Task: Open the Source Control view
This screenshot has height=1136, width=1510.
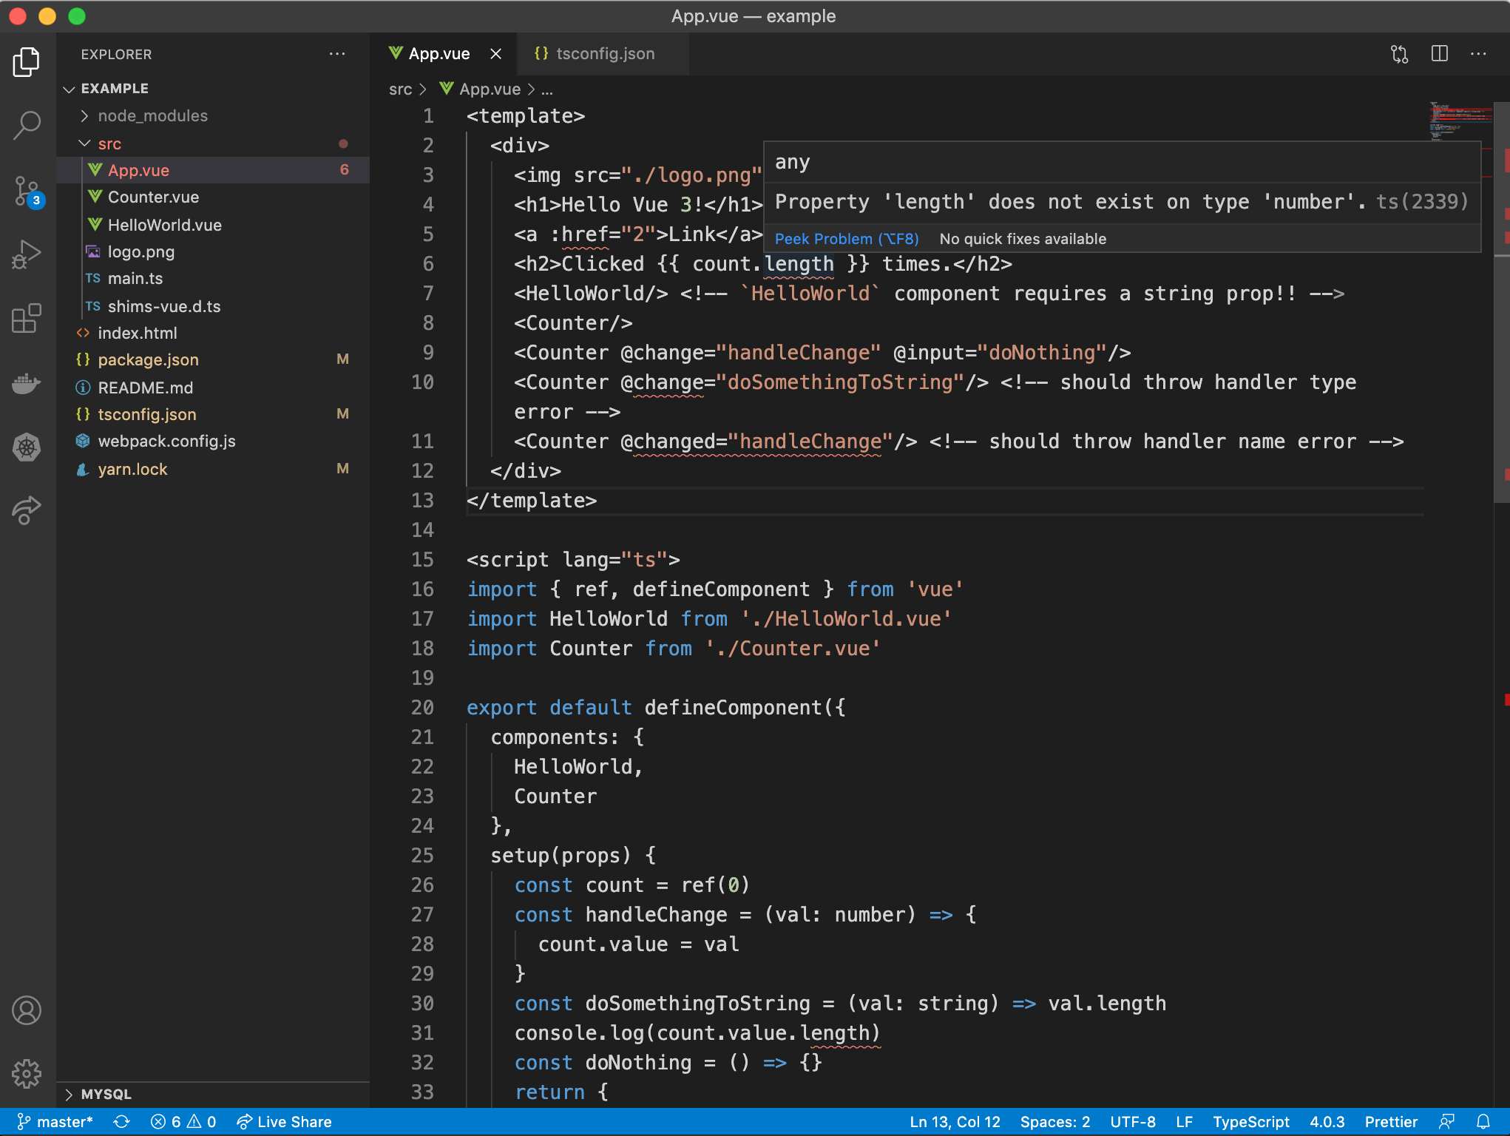Action: tap(27, 191)
